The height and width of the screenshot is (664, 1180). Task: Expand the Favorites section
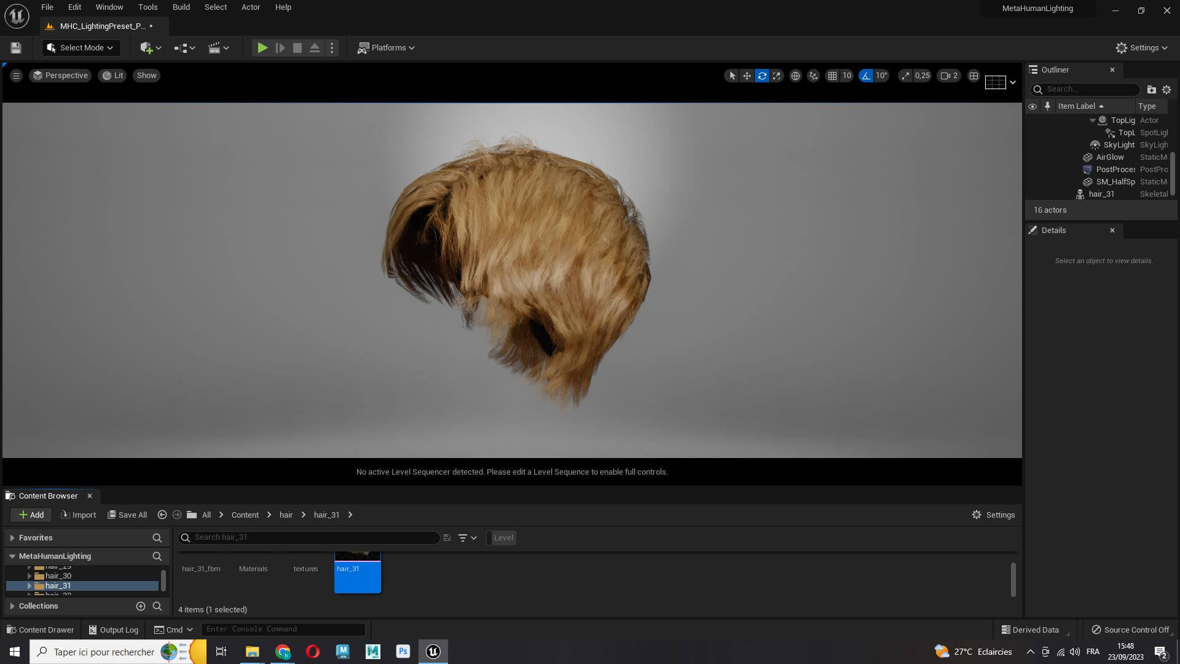[x=12, y=538]
